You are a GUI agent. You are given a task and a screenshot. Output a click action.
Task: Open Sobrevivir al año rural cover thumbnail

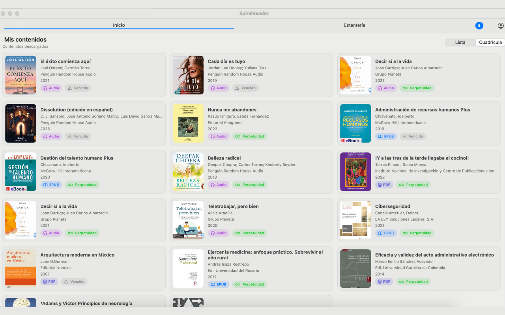(188, 269)
